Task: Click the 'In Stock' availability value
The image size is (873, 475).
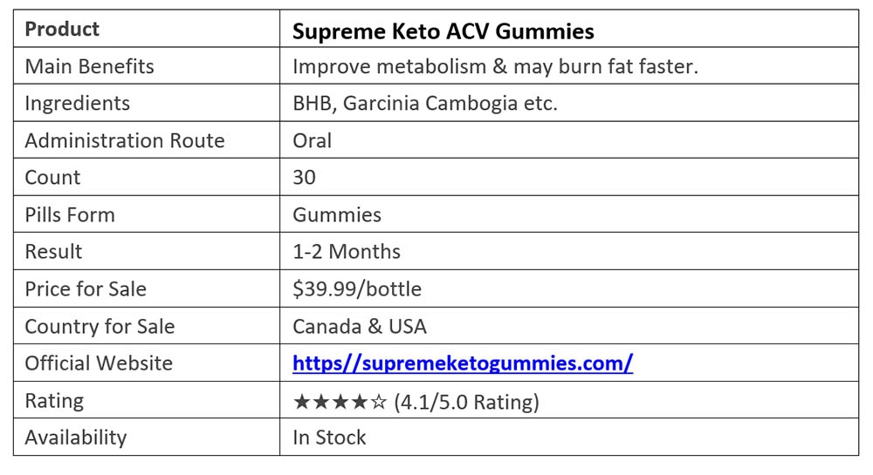Action: coord(329,438)
